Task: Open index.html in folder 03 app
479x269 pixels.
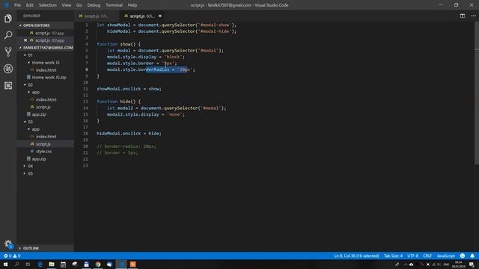Action: point(45,137)
